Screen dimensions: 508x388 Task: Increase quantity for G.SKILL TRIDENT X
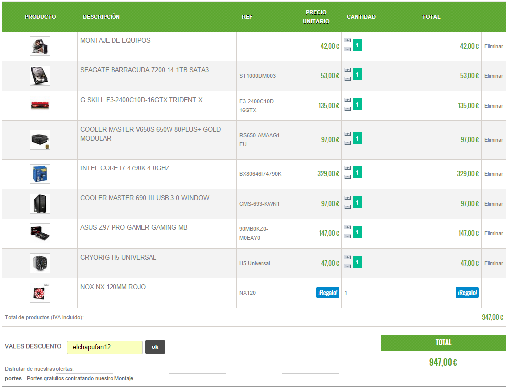click(x=347, y=100)
